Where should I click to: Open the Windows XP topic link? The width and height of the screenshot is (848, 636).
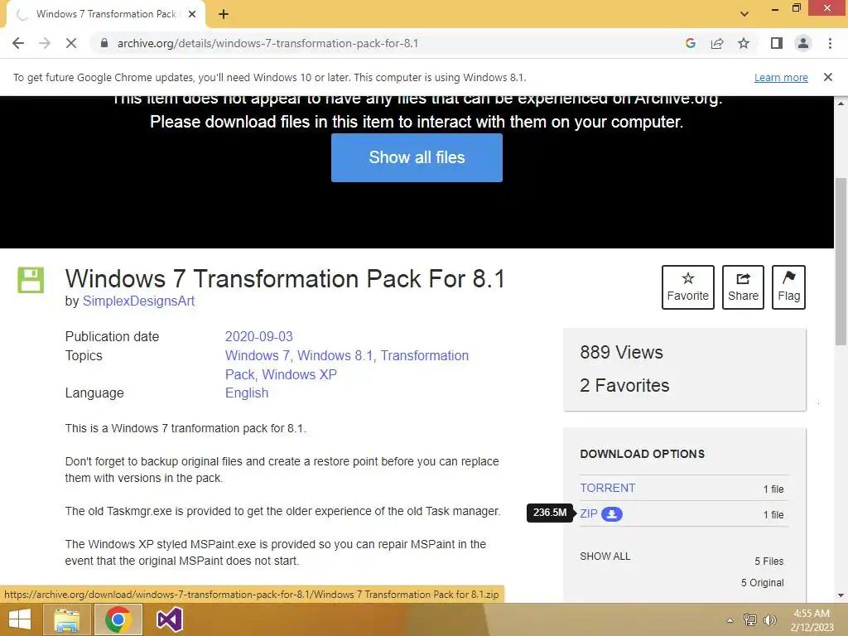click(299, 374)
